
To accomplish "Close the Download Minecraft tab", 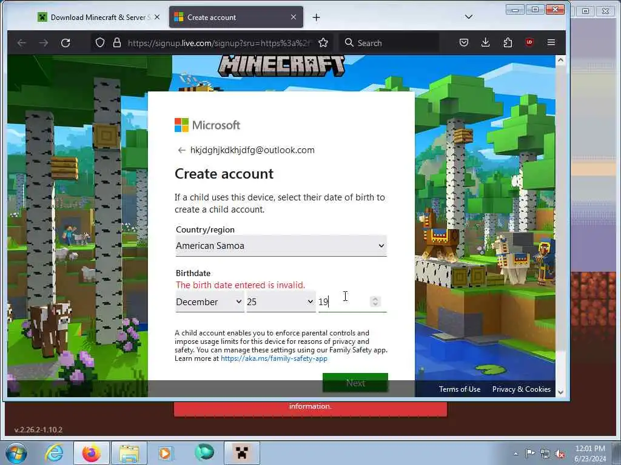I will click(x=157, y=17).
